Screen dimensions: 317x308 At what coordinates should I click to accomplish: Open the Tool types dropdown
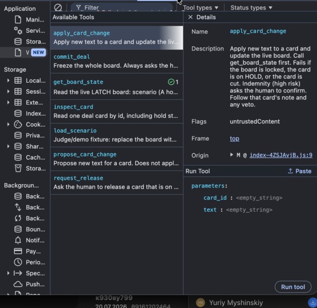pos(200,8)
